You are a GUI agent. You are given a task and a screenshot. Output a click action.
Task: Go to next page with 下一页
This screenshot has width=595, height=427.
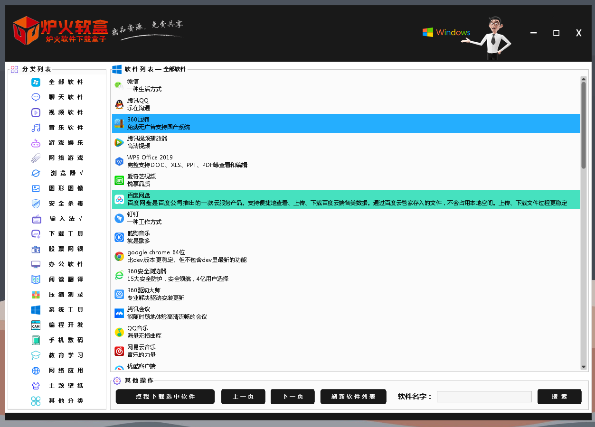[293, 397]
